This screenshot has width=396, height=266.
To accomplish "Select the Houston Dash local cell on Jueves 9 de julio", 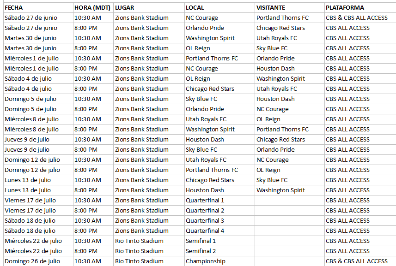I will point(220,140).
